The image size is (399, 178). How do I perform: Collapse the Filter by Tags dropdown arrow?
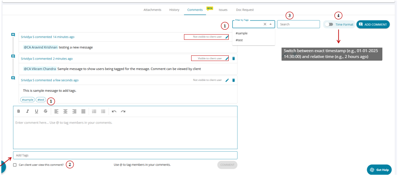click(x=270, y=24)
